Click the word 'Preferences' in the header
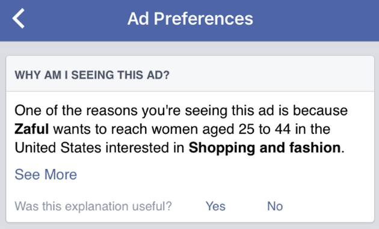379x229 pixels. click(203, 19)
